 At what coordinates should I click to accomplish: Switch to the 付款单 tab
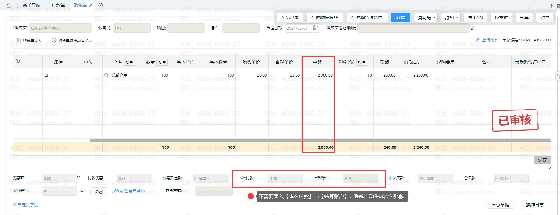[x=58, y=5]
